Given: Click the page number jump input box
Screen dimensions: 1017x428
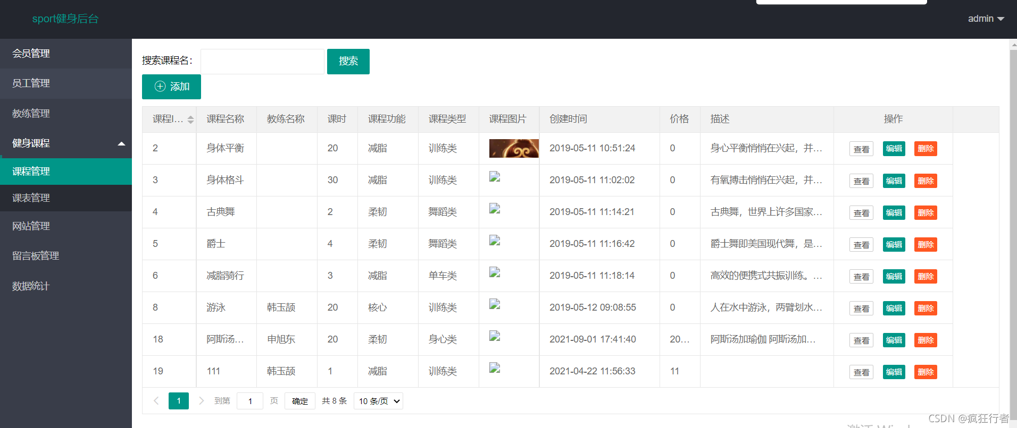Looking at the screenshot, I should coord(249,401).
